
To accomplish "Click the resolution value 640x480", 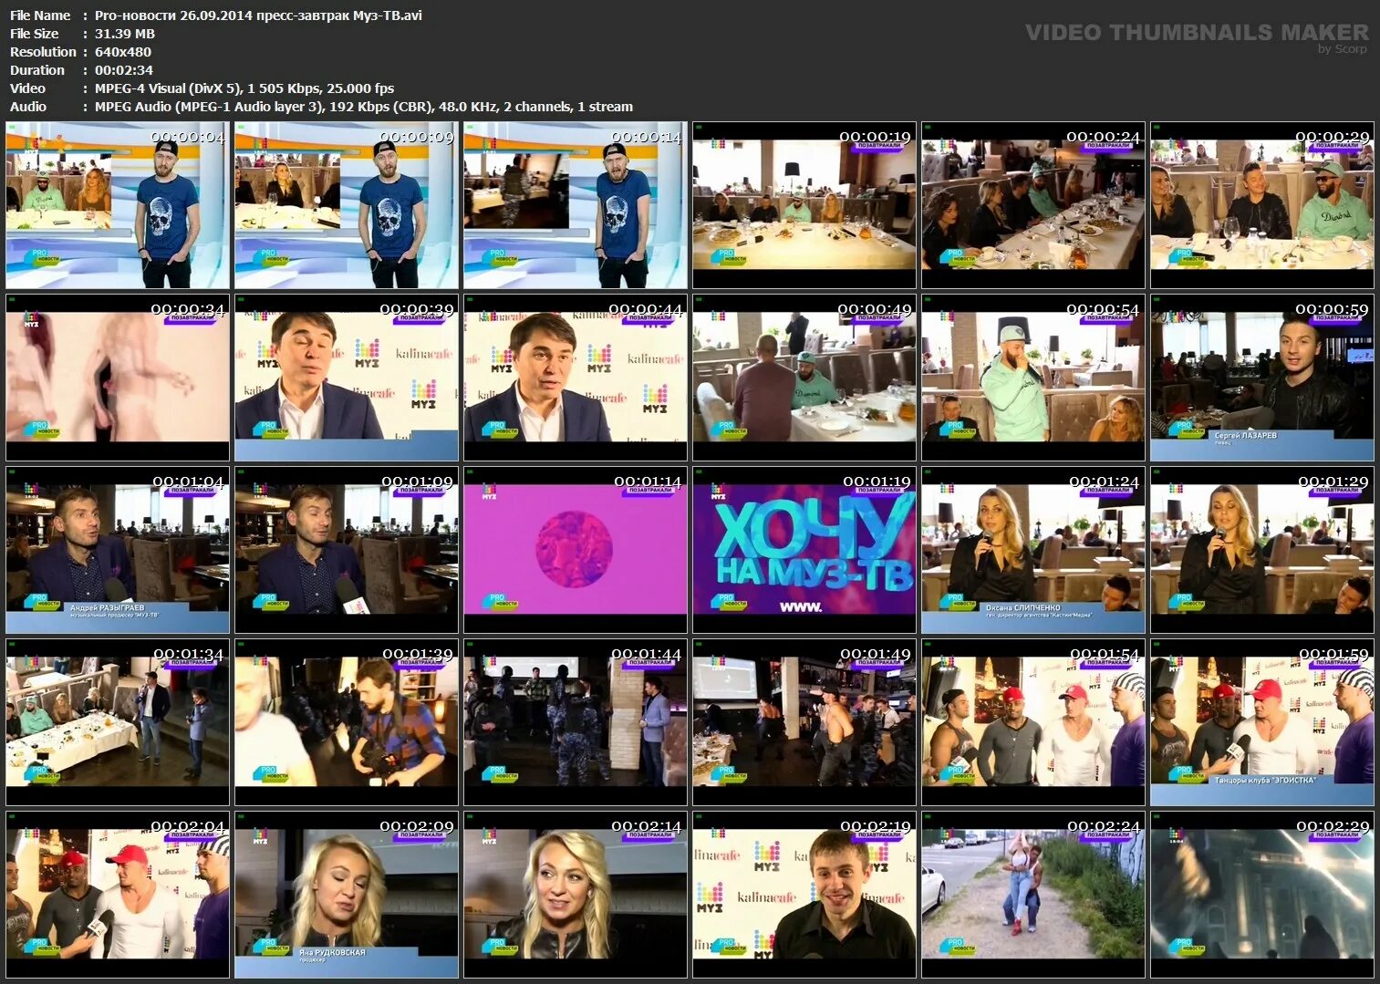I will click(123, 52).
